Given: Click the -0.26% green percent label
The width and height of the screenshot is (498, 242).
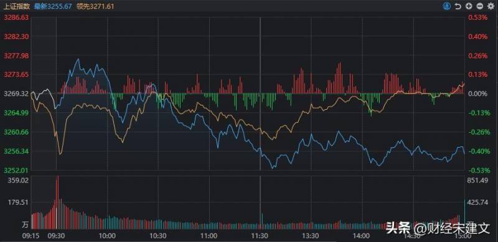Looking at the screenshot, I should [479, 132].
